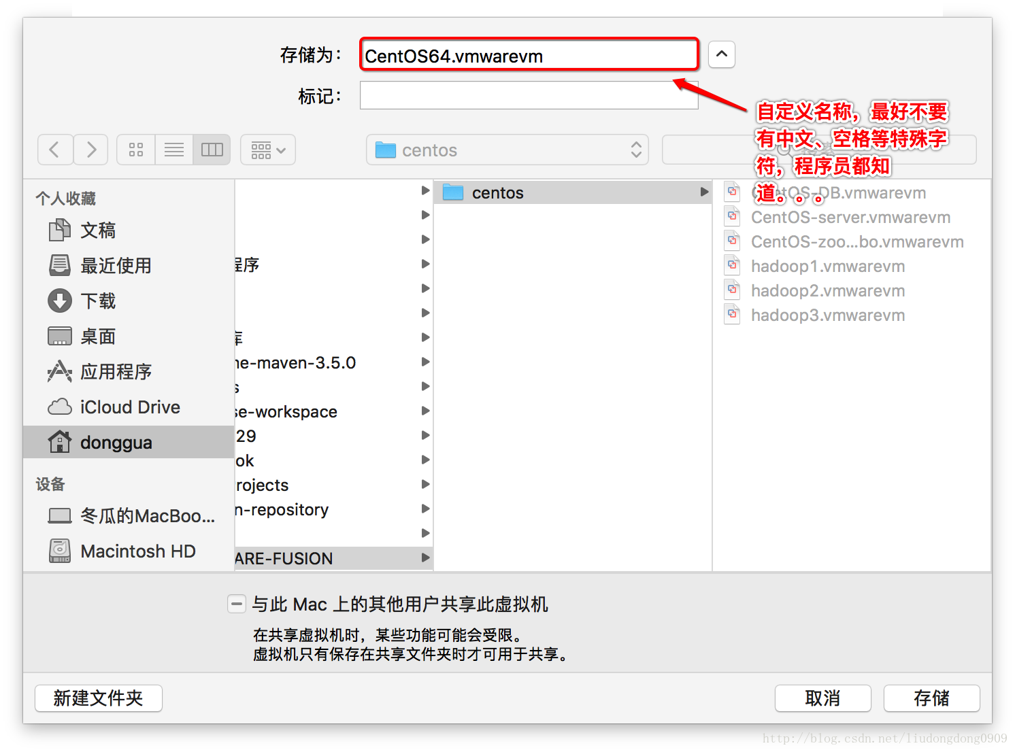The image size is (1015, 752).
Task: Switch to list view
Action: pyautogui.click(x=174, y=150)
